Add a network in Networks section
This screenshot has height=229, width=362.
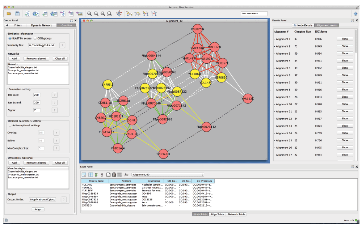[14, 59]
